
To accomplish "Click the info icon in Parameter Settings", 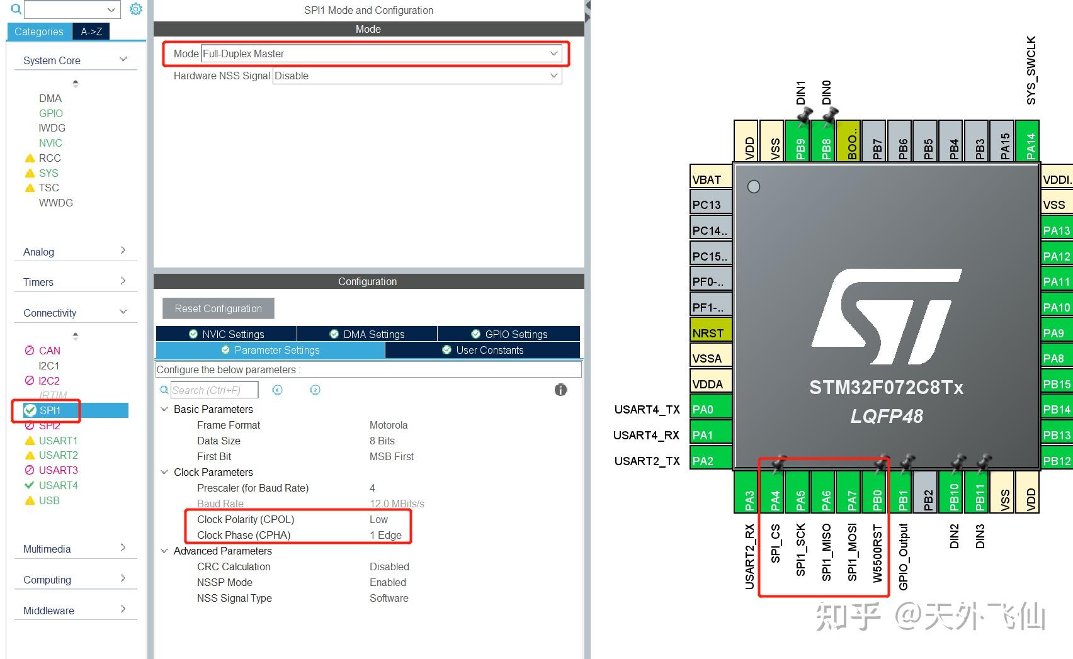I will [x=560, y=390].
